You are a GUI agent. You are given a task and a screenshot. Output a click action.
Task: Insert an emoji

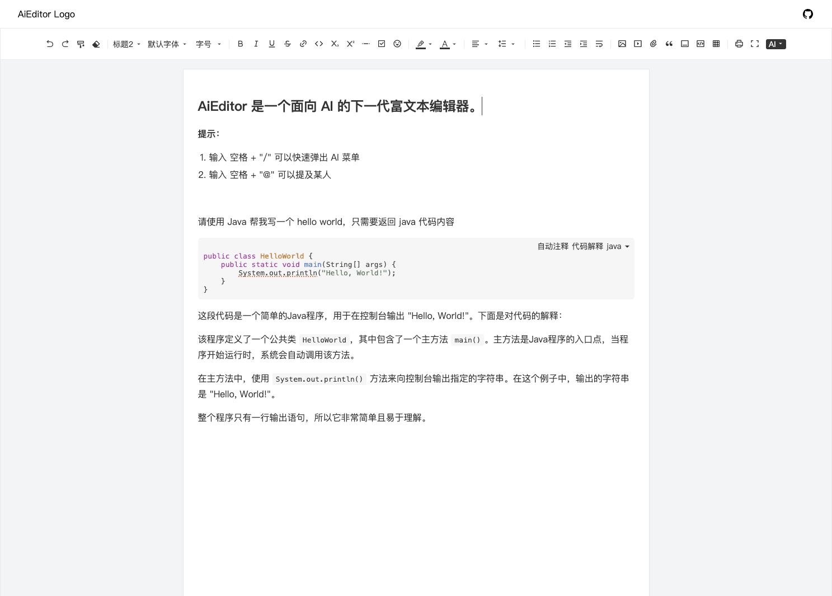click(397, 44)
